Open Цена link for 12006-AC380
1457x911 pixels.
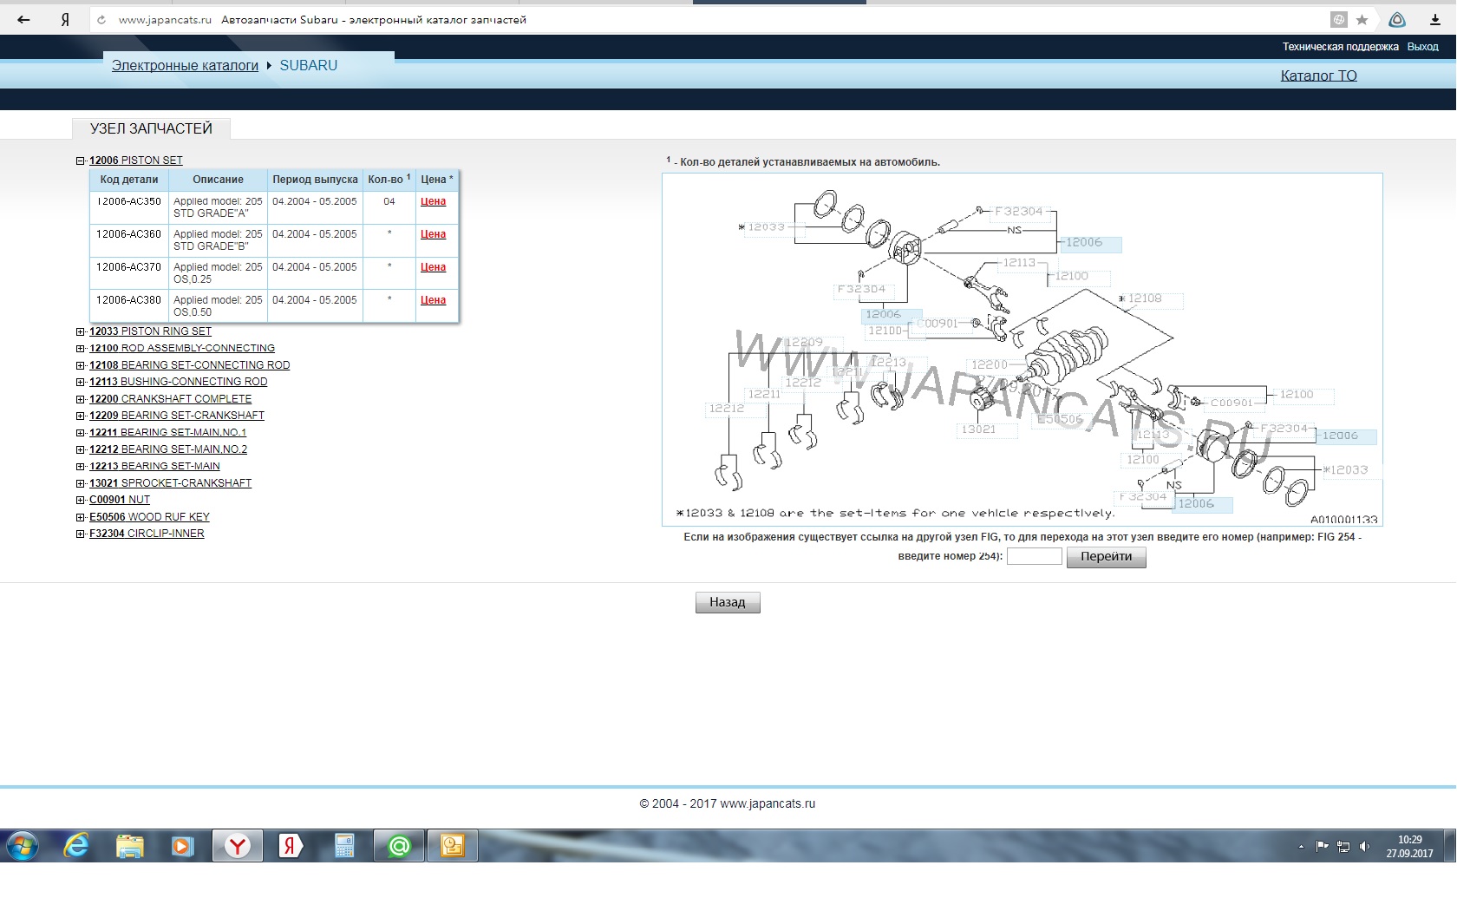pos(433,300)
